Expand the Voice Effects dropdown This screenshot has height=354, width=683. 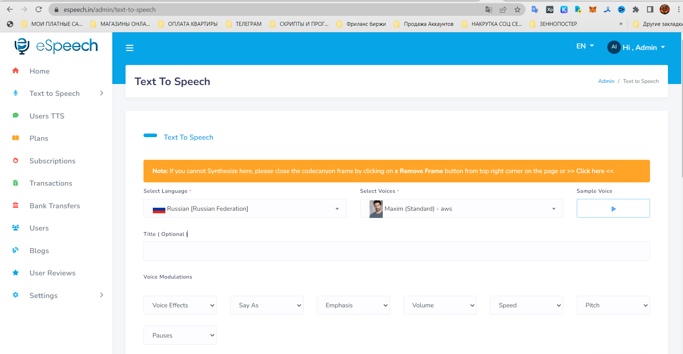click(180, 305)
